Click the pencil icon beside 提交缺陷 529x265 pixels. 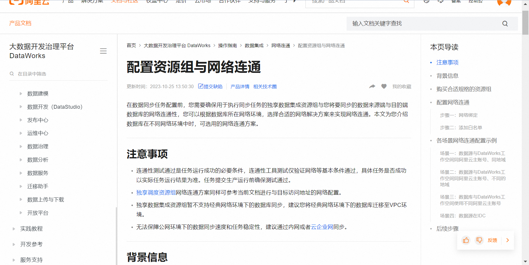[x=201, y=86]
